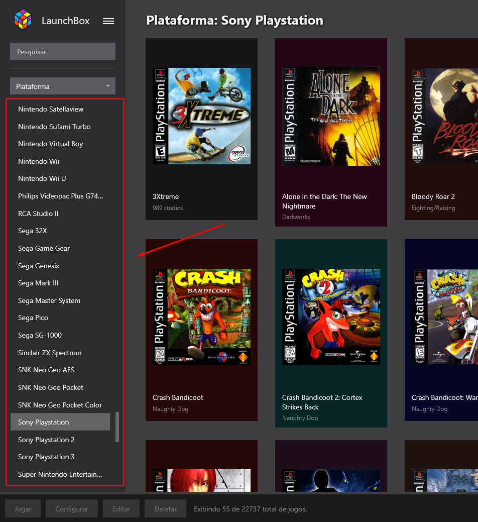Click the Crash Bandicoot title text
This screenshot has height=522, width=478.
[x=178, y=397]
